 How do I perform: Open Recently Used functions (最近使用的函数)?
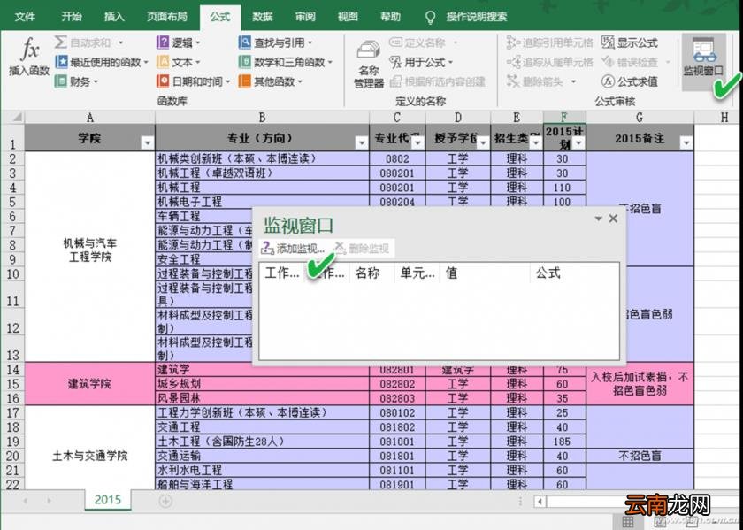pos(102,62)
